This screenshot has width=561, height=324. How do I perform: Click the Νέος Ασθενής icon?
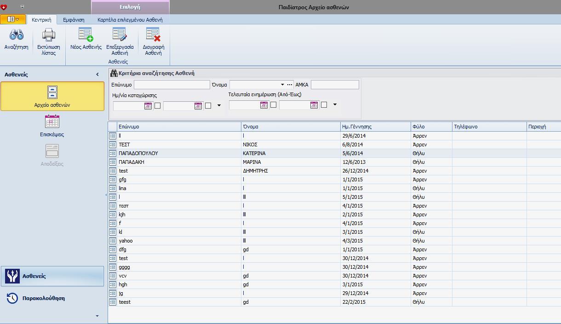[86, 35]
